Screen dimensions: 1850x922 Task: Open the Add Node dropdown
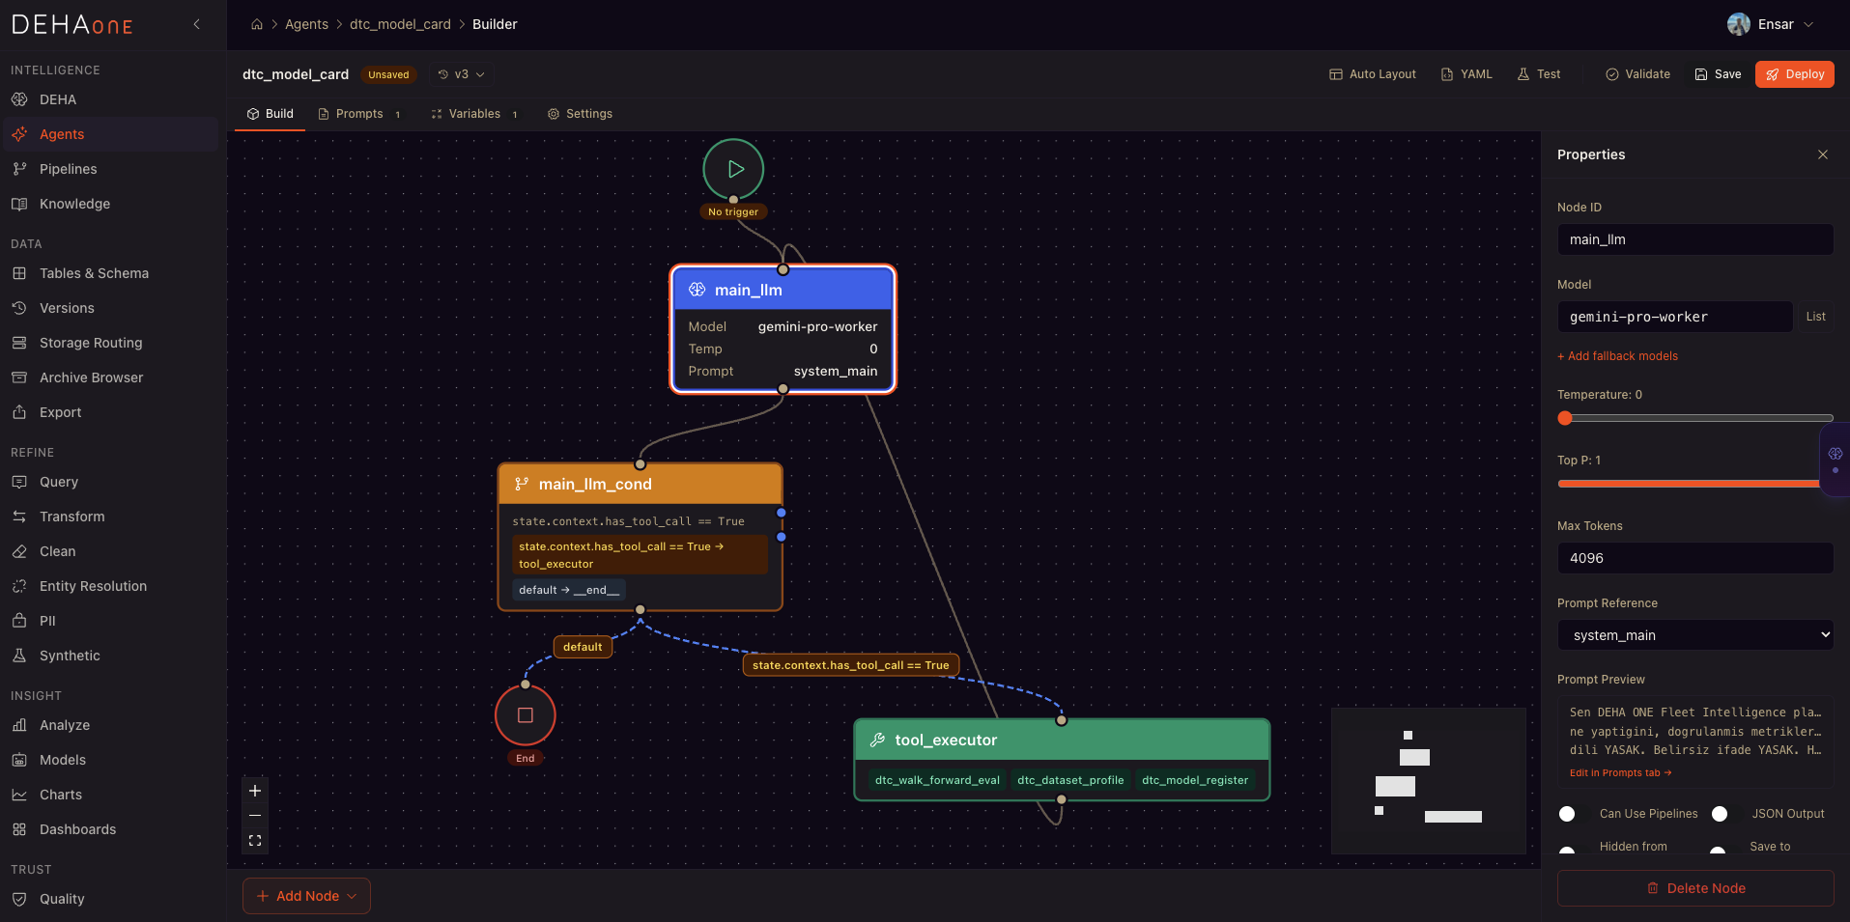306,896
